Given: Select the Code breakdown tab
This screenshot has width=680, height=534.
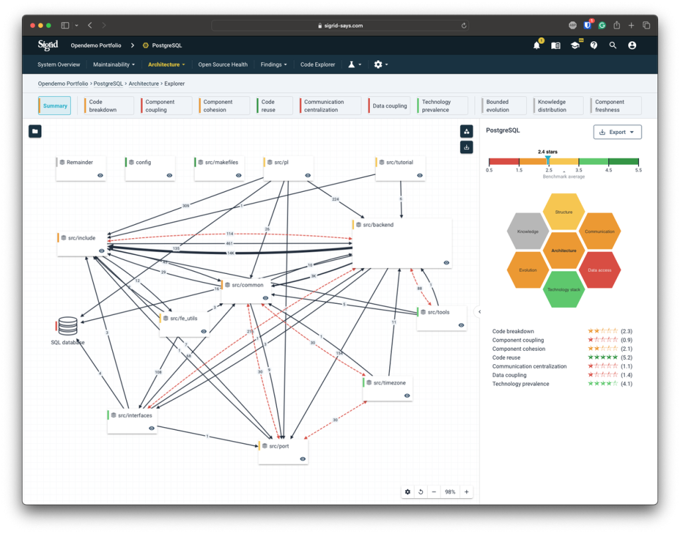Looking at the screenshot, I should 108,105.
